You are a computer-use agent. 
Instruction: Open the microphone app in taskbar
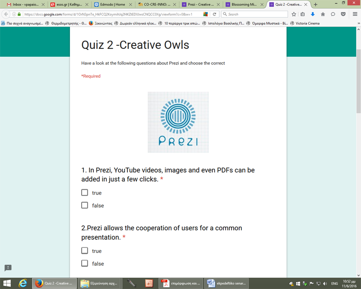(x=132, y=283)
